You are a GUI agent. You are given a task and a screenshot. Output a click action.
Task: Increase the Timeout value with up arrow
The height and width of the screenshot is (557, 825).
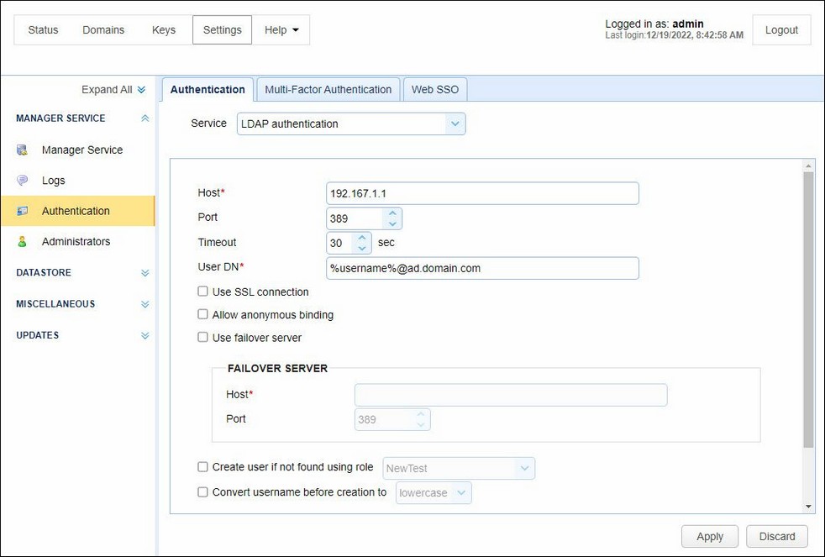pos(362,238)
